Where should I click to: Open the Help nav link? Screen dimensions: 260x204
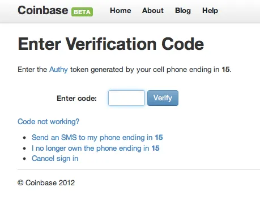[210, 11]
